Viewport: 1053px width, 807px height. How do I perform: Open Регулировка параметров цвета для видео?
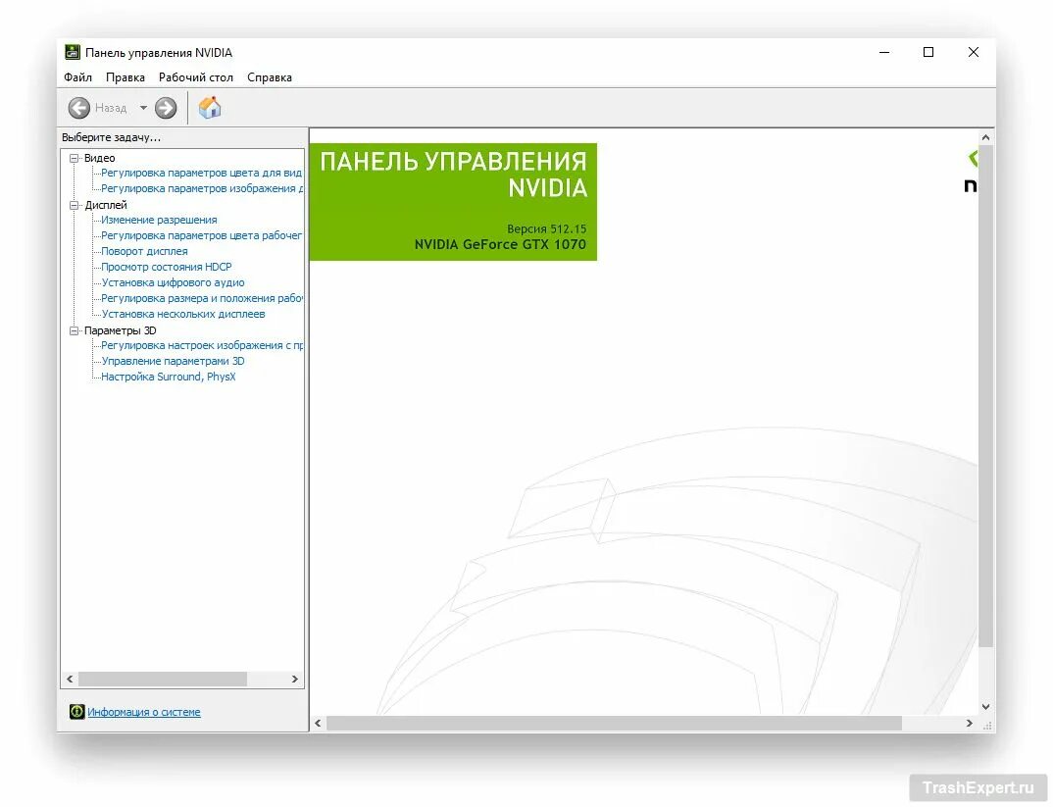coord(201,174)
